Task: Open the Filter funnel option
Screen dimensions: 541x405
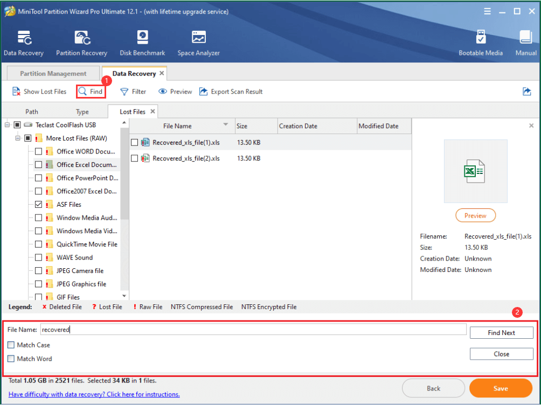Action: (133, 92)
